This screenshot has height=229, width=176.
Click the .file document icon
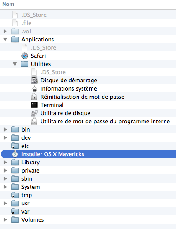pyautogui.click(x=15, y=23)
